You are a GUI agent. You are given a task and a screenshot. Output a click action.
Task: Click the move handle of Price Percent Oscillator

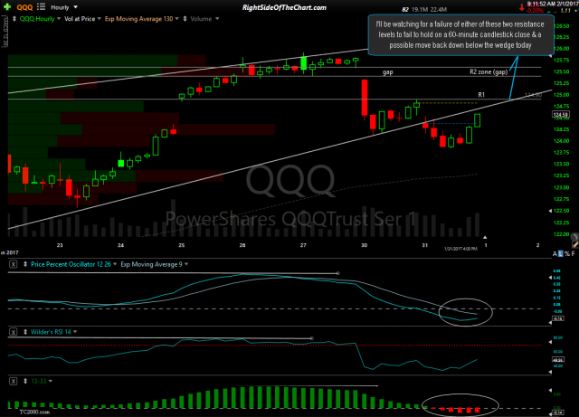click(25, 264)
